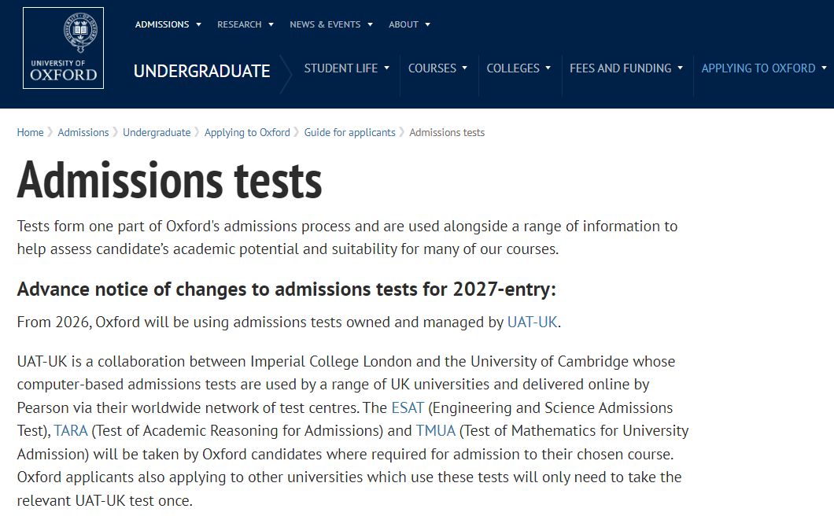Open the About top menu
The image size is (834, 516).
tap(409, 24)
